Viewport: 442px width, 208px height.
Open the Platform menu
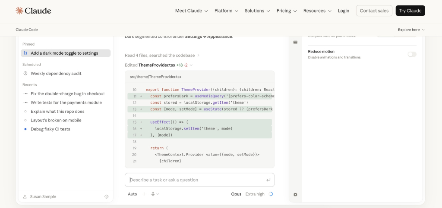pos(226,11)
